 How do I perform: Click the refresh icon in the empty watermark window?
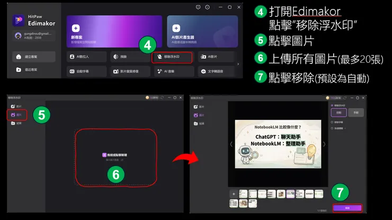click(162, 98)
